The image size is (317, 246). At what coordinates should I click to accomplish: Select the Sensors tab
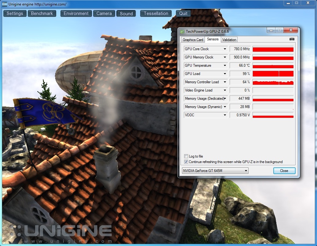coord(213,39)
